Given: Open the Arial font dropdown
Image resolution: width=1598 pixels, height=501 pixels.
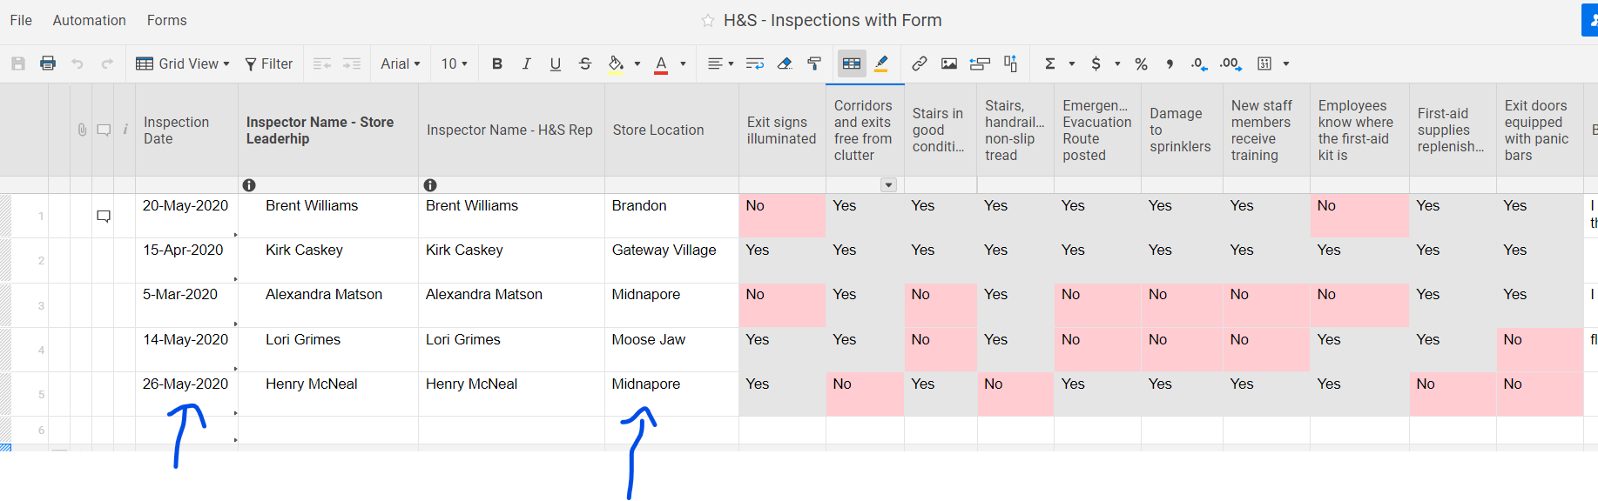Looking at the screenshot, I should tap(401, 63).
